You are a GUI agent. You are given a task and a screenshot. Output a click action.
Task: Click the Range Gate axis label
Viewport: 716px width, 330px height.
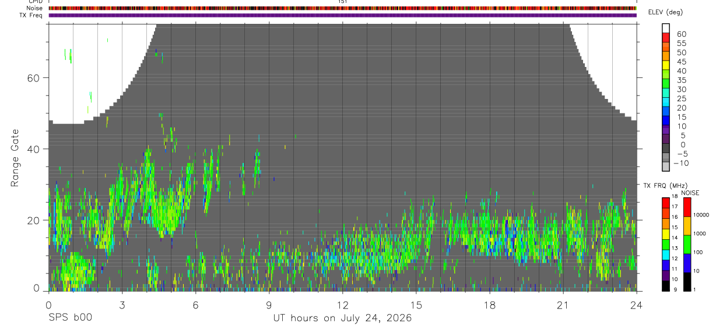(x=16, y=157)
